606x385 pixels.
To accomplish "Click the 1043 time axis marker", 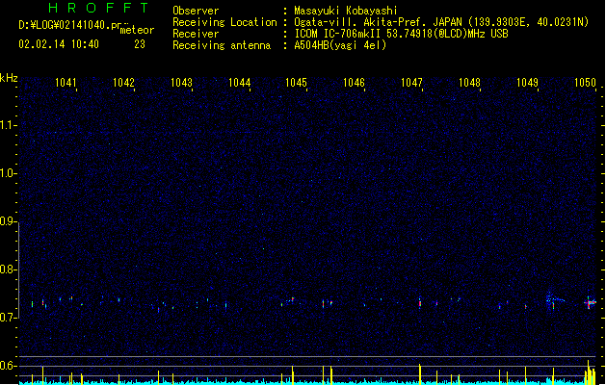I will coord(182,83).
